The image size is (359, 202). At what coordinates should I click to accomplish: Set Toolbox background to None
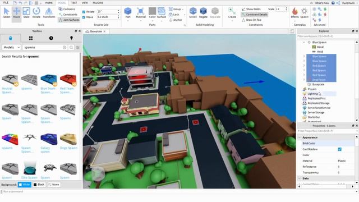click(x=54, y=185)
